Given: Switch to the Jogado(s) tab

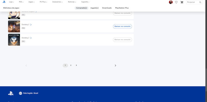Looking at the screenshot, I should point(94,8).
